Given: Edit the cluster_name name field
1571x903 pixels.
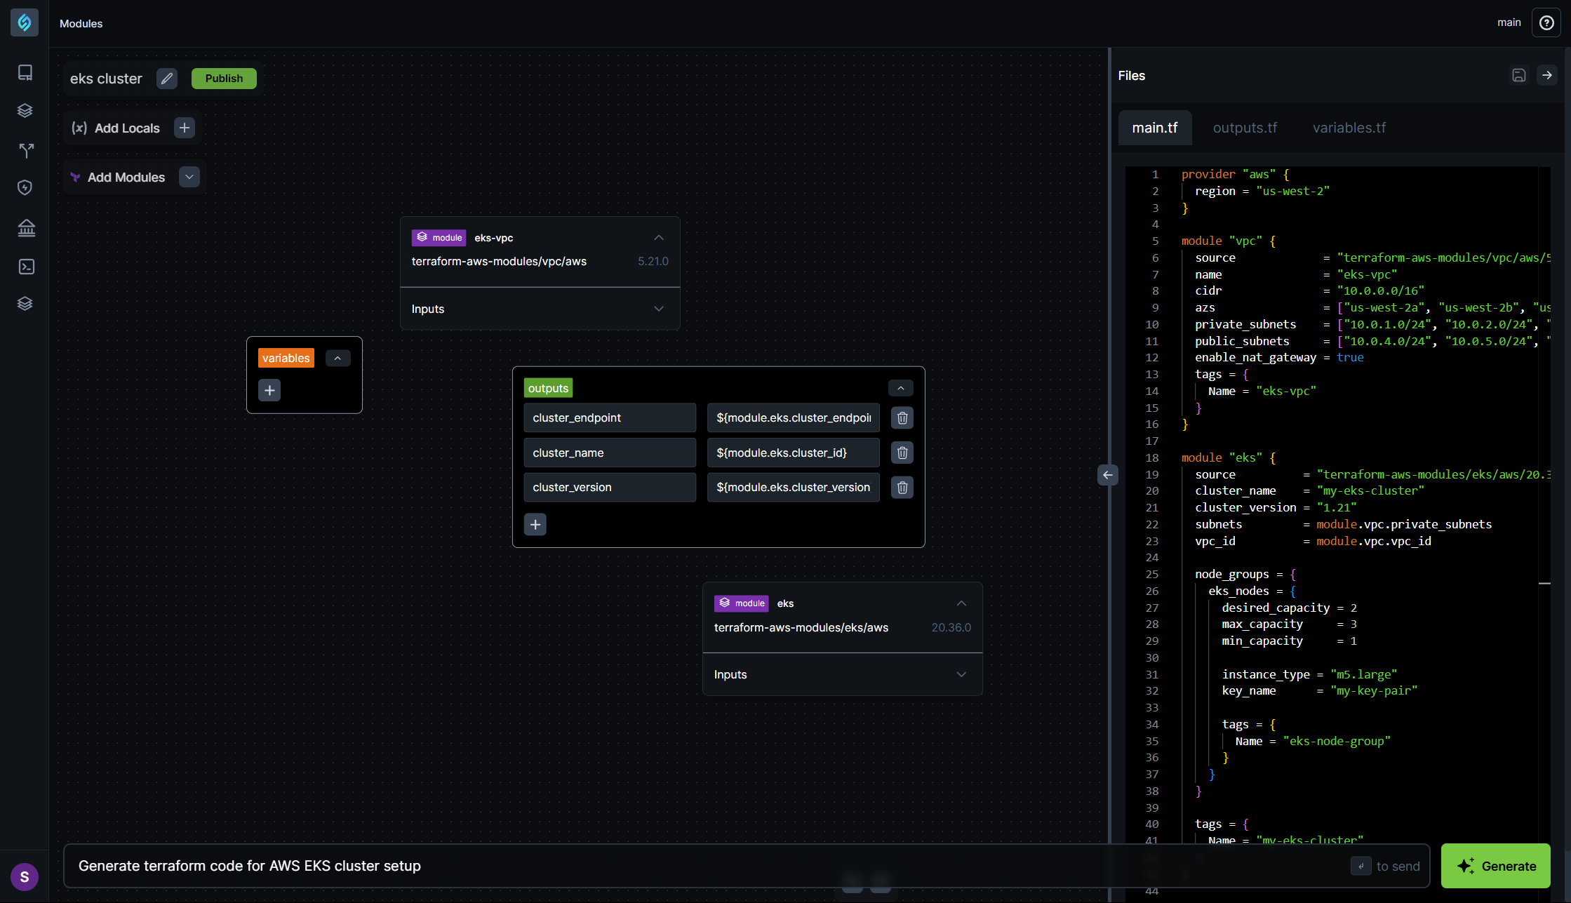Looking at the screenshot, I should (610, 453).
